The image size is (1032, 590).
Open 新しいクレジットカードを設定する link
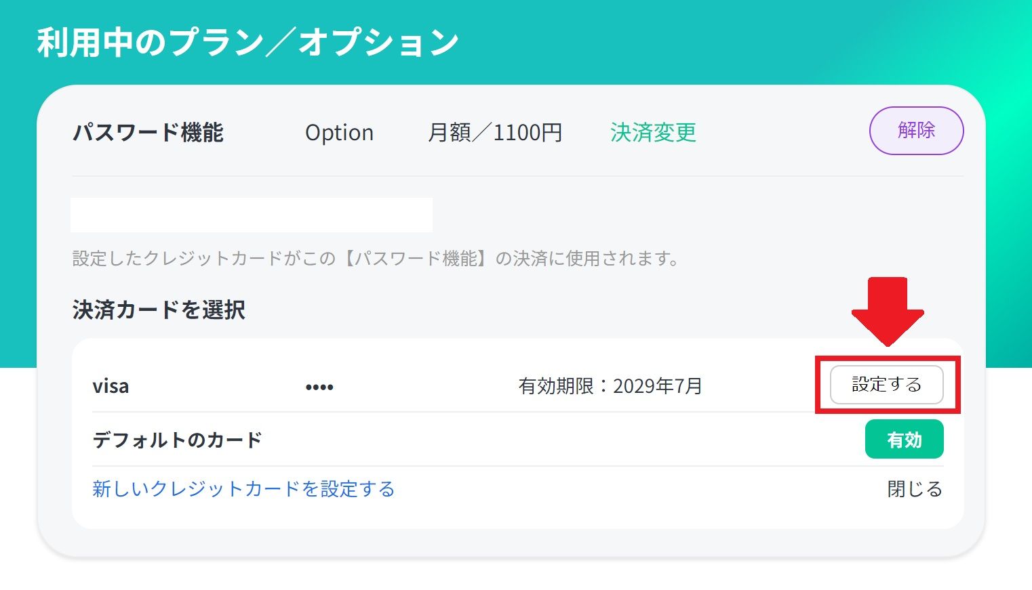(243, 489)
